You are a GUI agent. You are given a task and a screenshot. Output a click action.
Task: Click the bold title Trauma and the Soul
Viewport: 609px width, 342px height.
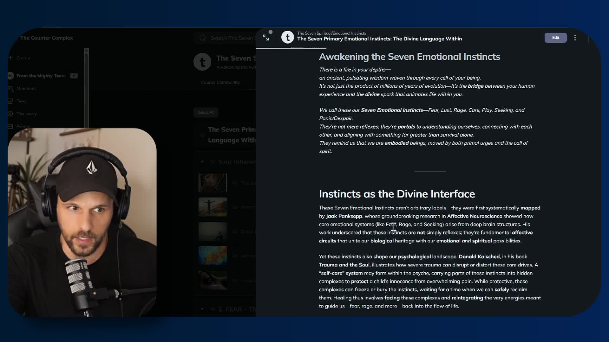coord(344,265)
